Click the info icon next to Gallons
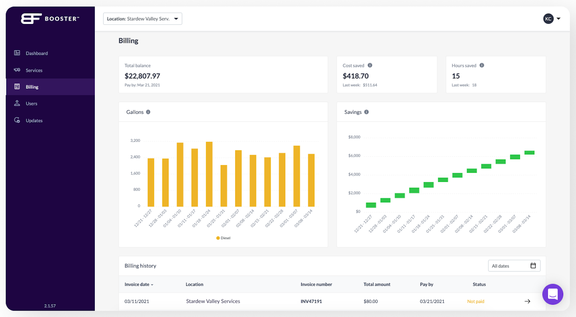Image resolution: width=576 pixels, height=317 pixels. click(x=148, y=112)
